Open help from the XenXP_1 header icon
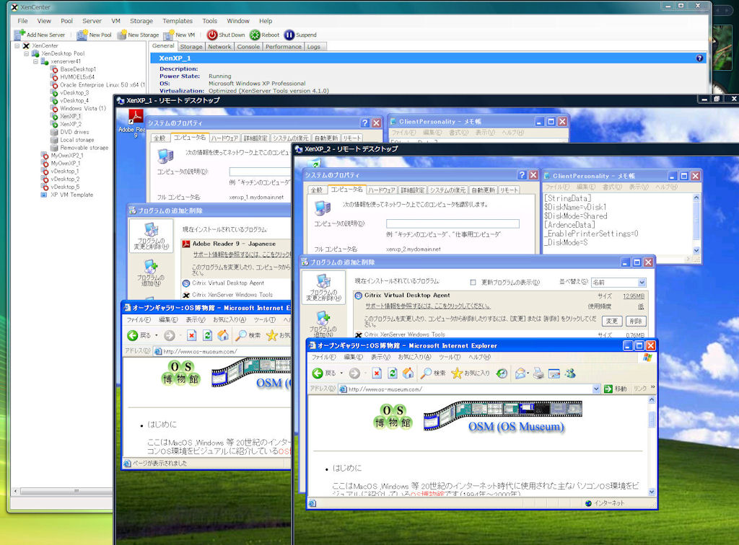 point(699,58)
